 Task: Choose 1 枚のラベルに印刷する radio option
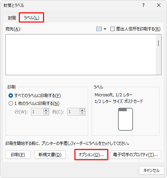tap(11, 104)
